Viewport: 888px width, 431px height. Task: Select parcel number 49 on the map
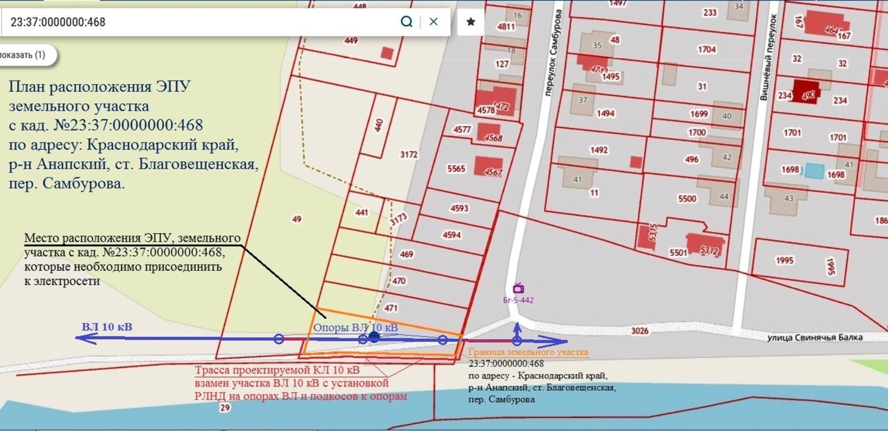coord(297,219)
